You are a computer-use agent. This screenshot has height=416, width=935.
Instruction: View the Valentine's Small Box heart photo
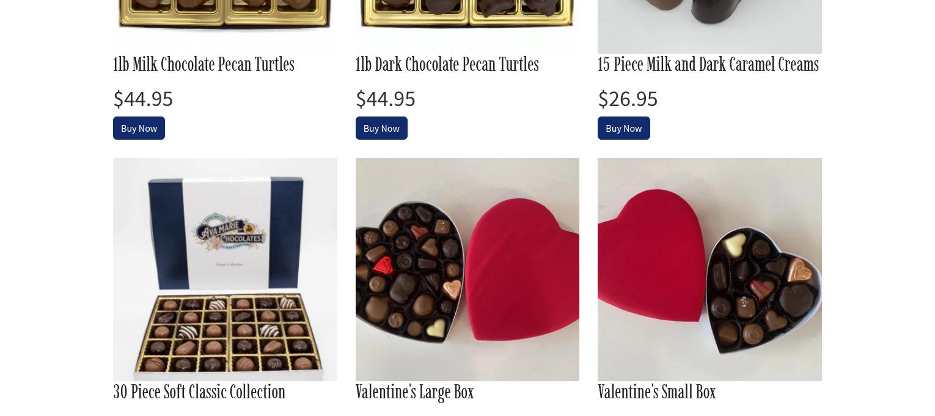tap(710, 270)
